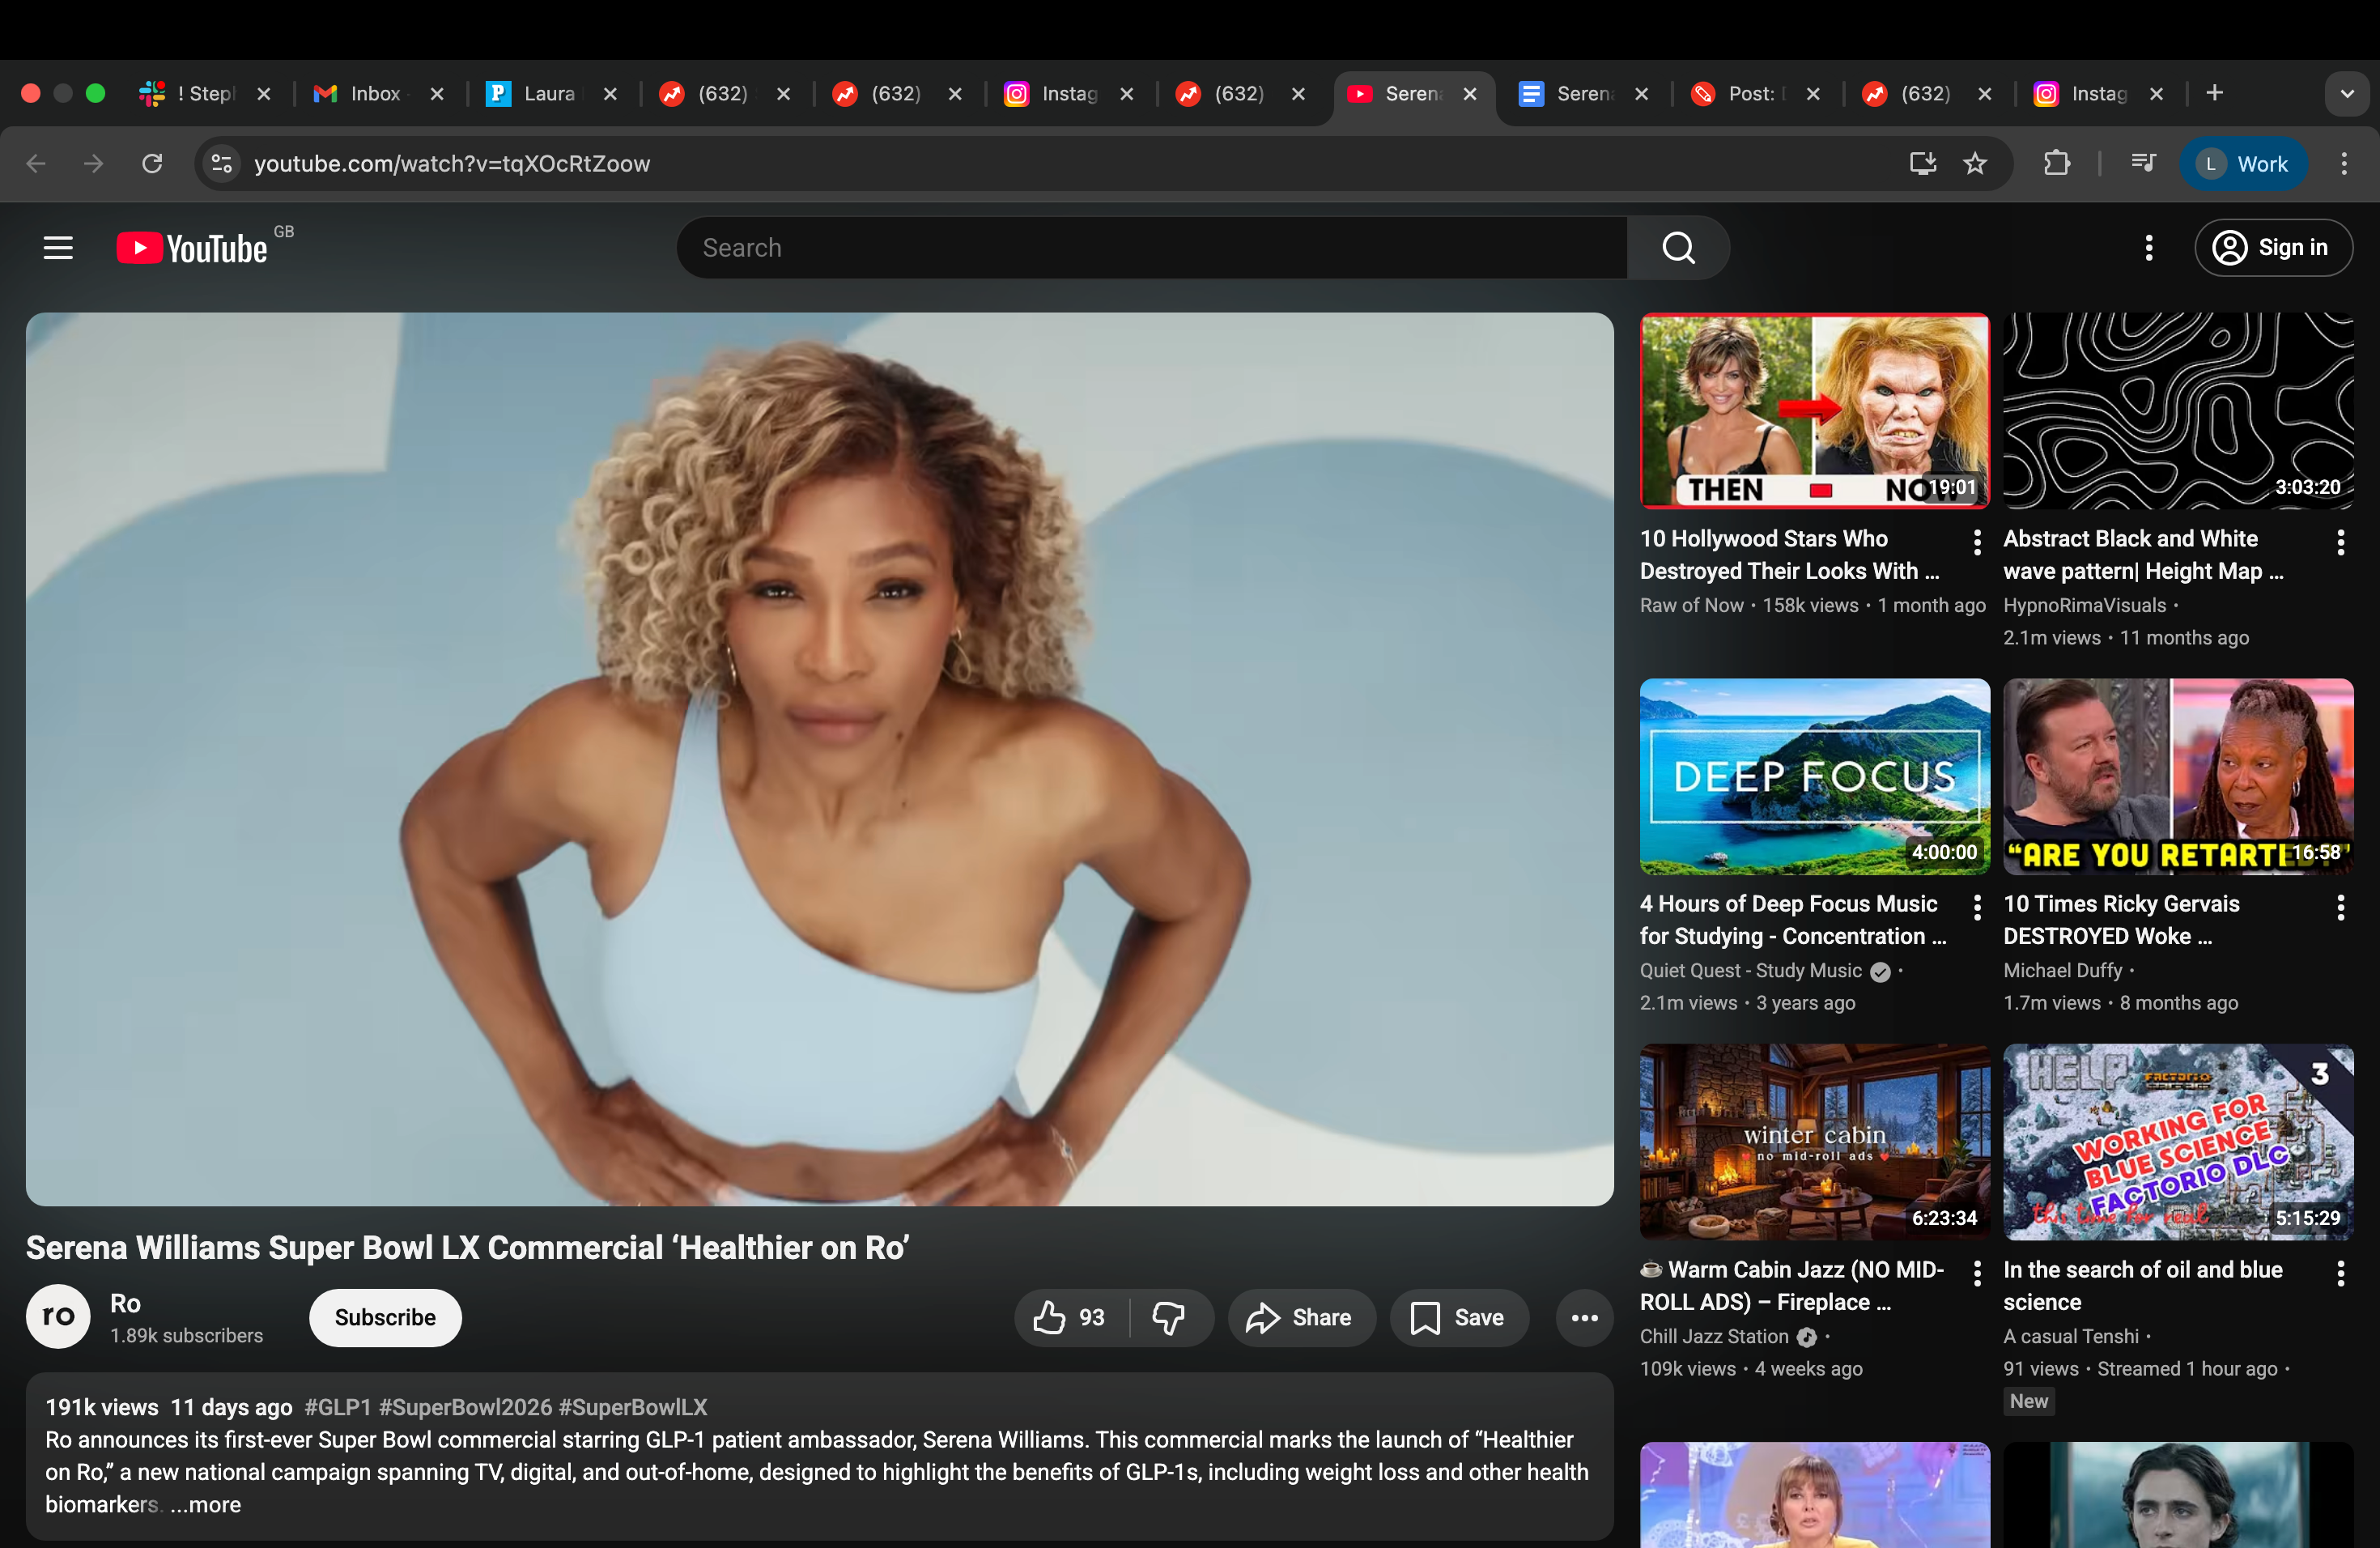
Task: Open Chrome extensions puzzle icon
Action: pyautogui.click(x=2056, y=163)
